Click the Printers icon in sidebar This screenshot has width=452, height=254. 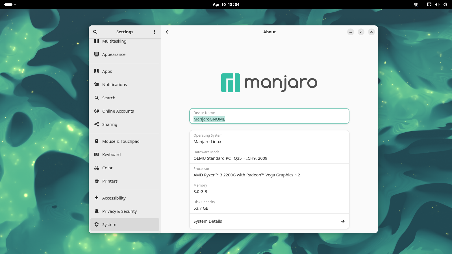97,181
